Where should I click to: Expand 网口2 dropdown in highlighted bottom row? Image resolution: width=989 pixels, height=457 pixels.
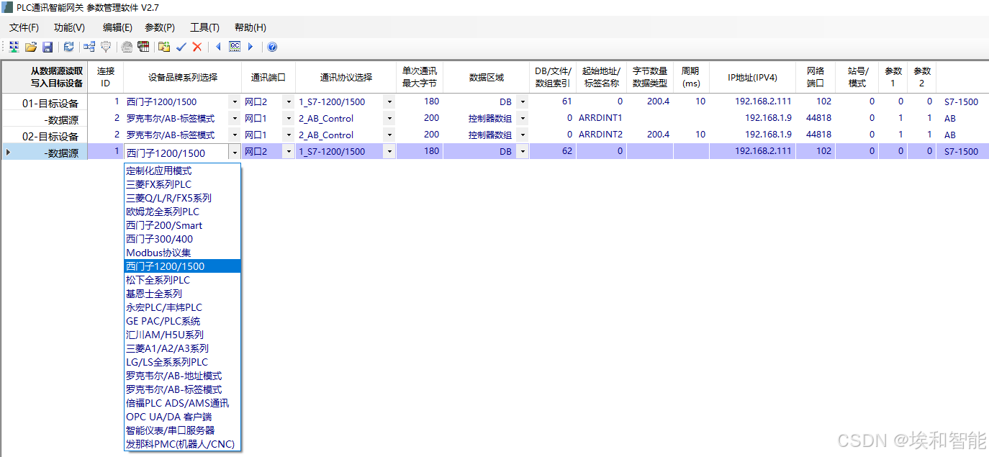pyautogui.click(x=289, y=152)
